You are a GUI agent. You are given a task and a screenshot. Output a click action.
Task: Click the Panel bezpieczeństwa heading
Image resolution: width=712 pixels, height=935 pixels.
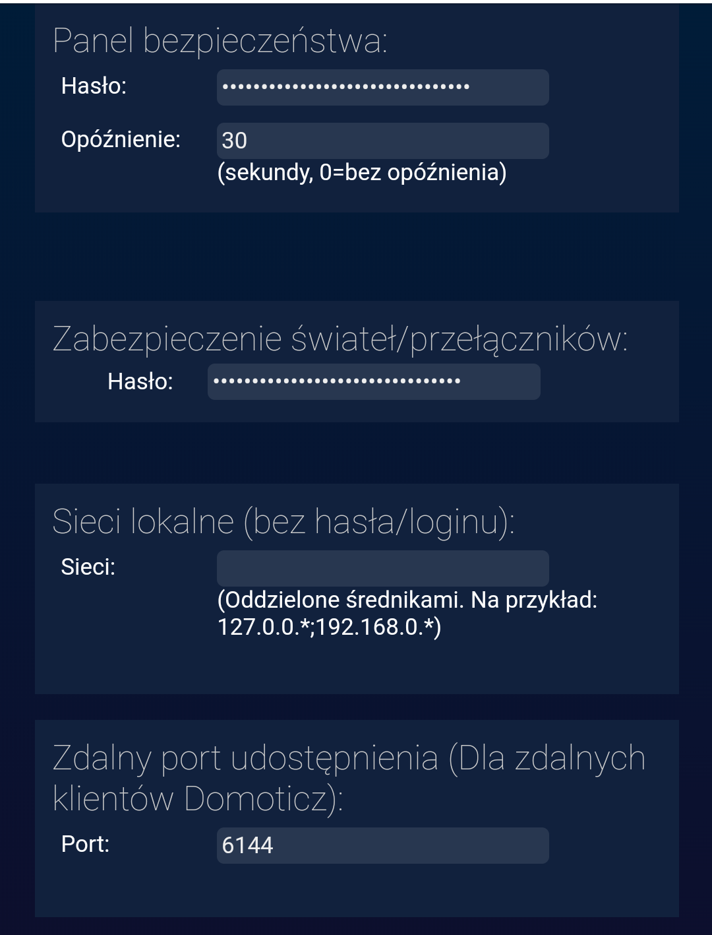(x=220, y=41)
